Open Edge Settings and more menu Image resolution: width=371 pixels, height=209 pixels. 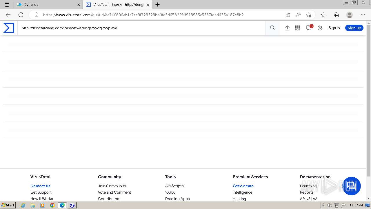pyautogui.click(x=363, y=15)
